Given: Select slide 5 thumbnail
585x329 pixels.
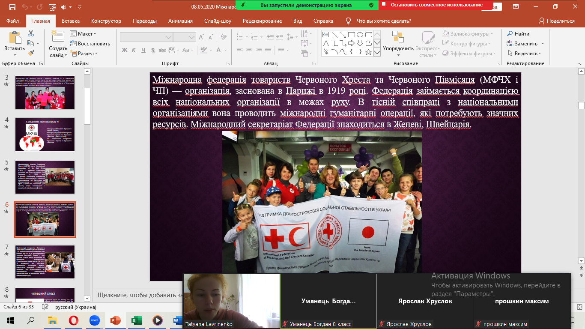Looking at the screenshot, I should [x=45, y=177].
